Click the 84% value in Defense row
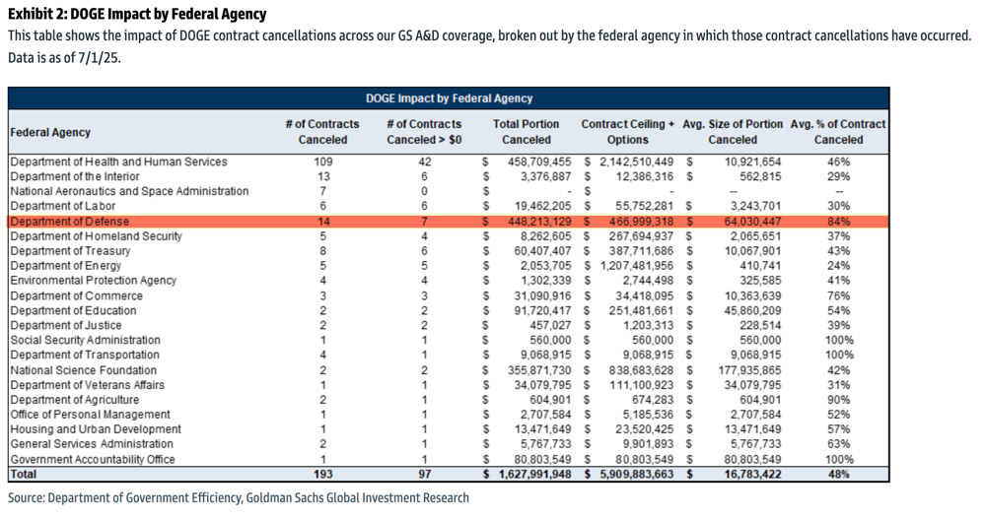This screenshot has width=986, height=520. point(839,222)
